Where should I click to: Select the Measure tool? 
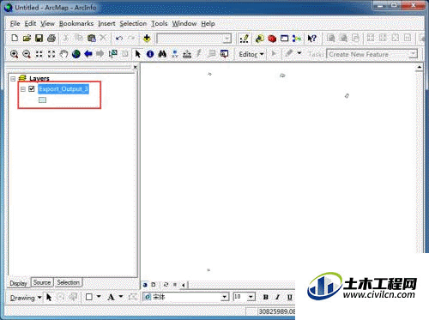[187, 54]
